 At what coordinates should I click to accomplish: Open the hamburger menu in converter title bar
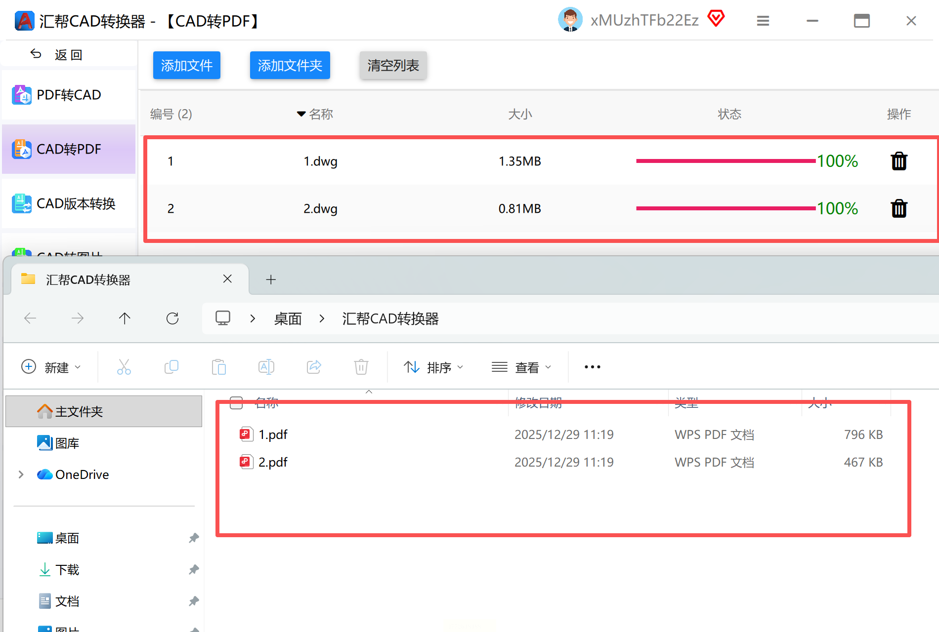click(x=763, y=21)
